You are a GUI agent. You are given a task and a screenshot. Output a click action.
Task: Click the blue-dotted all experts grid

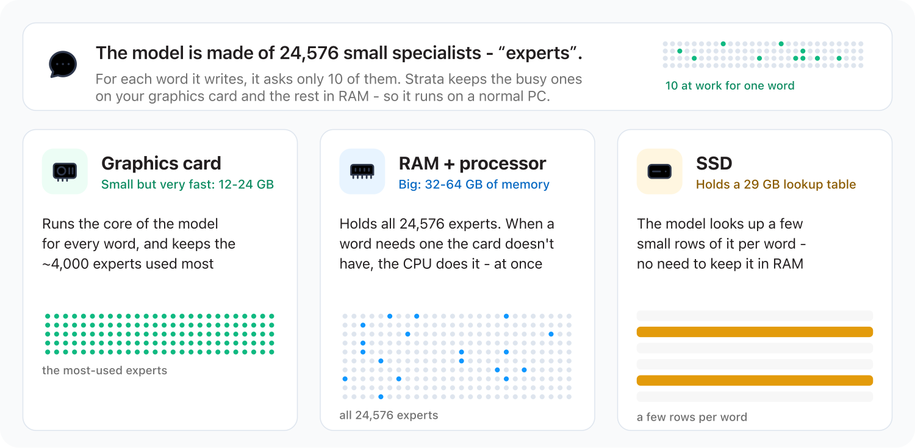tap(456, 357)
